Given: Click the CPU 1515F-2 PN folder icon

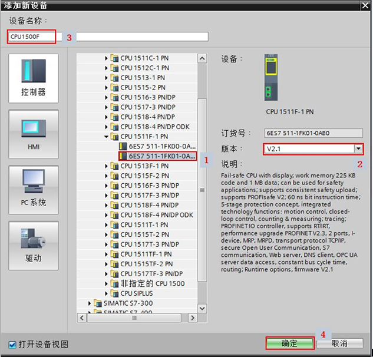Looking at the screenshot, I should [114, 176].
